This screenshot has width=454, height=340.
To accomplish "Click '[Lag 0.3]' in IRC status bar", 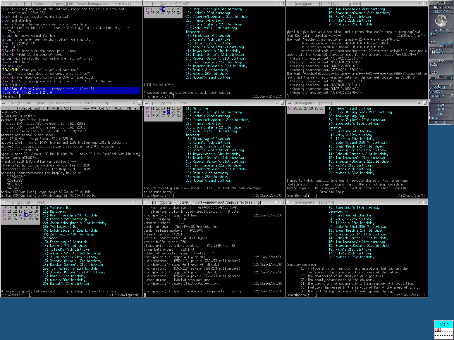I will pyautogui.click(x=11, y=93).
